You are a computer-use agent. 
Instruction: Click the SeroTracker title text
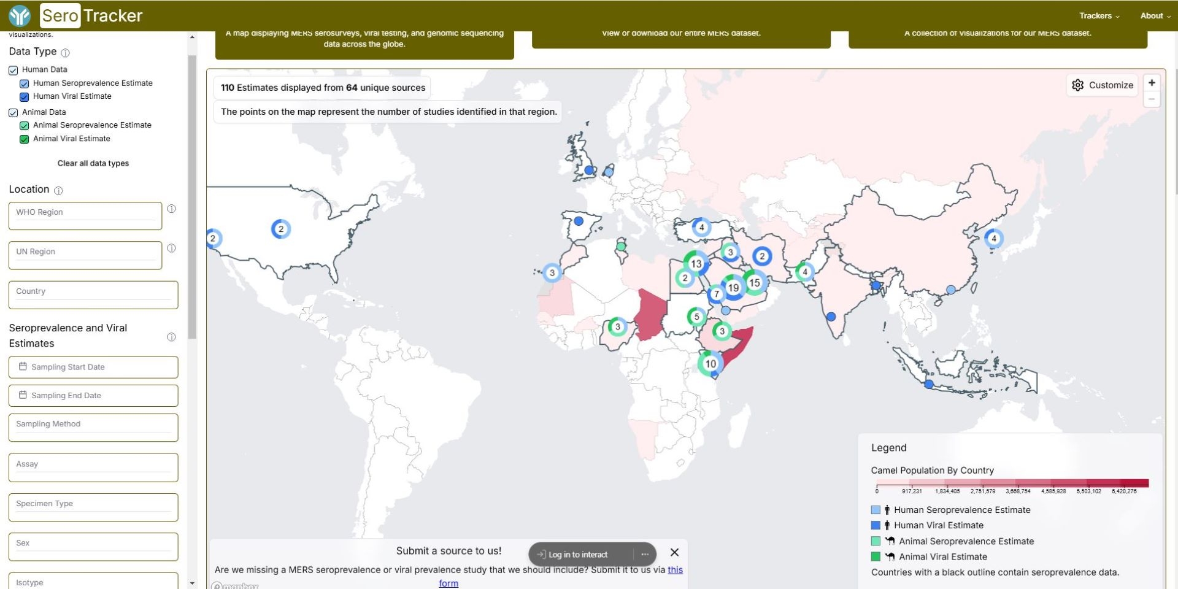coord(92,15)
